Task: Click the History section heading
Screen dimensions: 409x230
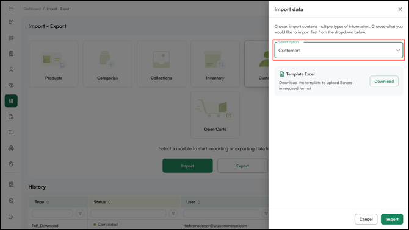Action: 37,187
